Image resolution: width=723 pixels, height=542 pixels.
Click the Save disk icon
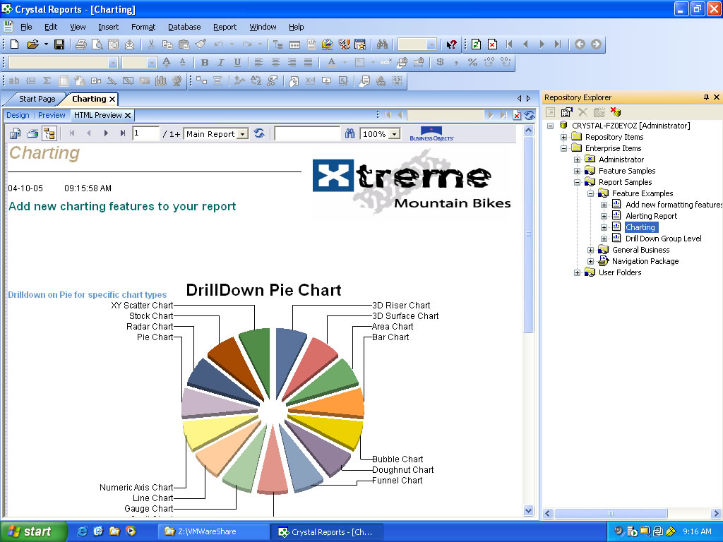(x=59, y=44)
